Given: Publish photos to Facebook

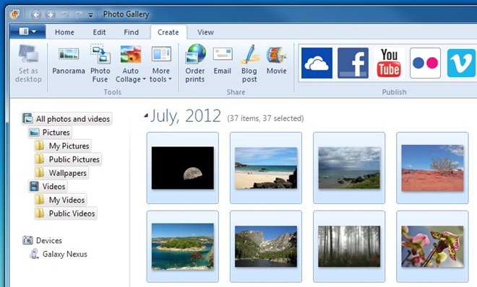Looking at the screenshot, I should [353, 63].
